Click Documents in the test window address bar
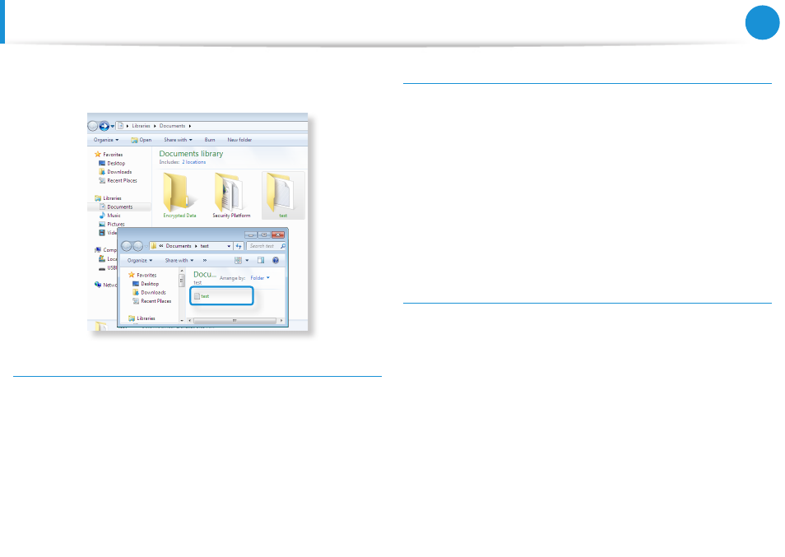This screenshot has width=785, height=557. point(179,246)
